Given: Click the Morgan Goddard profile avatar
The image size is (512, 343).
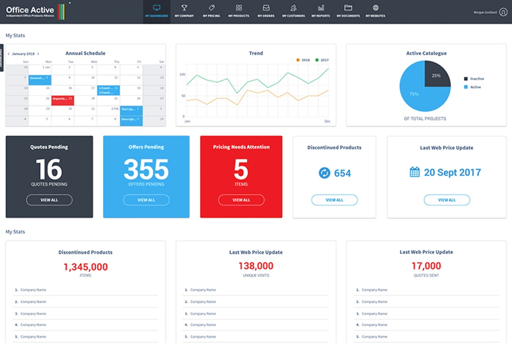Looking at the screenshot, I should pyautogui.click(x=503, y=12).
